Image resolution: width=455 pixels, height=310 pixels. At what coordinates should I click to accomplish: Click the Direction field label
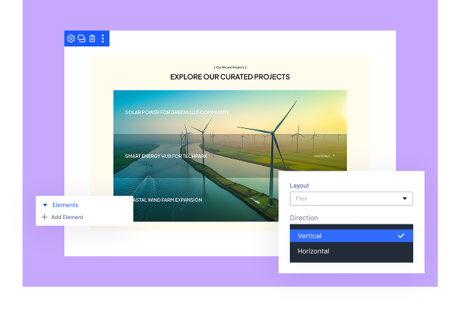click(x=304, y=218)
